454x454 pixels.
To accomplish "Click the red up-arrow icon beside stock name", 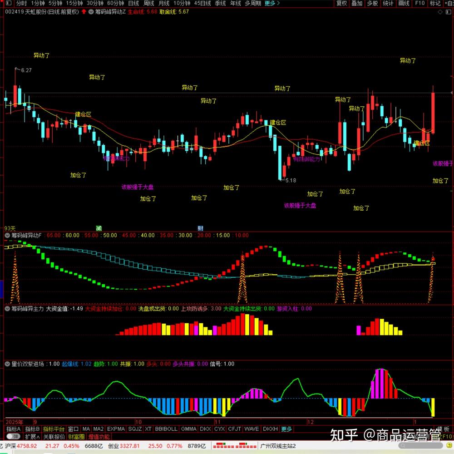I will pos(84,12).
